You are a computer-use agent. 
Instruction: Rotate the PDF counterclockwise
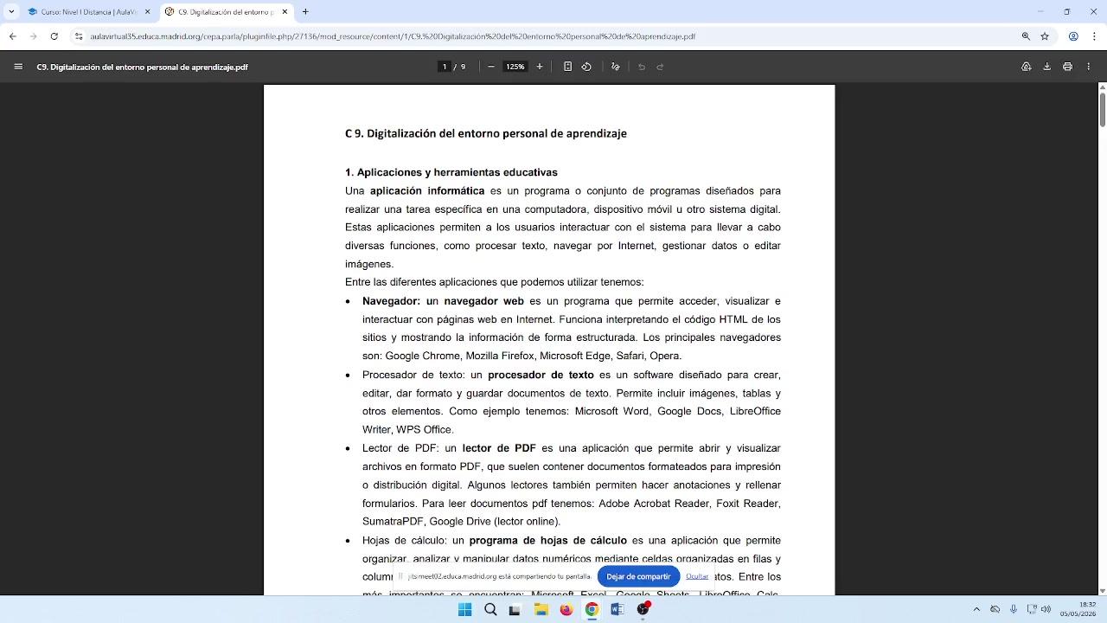[586, 67]
